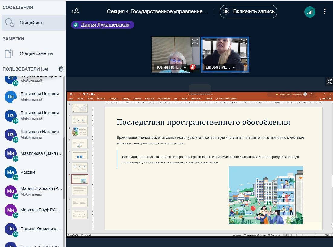Click Ми avatar of Мирзаев Рауф
The width and height of the screenshot is (333, 247).
[11, 210]
